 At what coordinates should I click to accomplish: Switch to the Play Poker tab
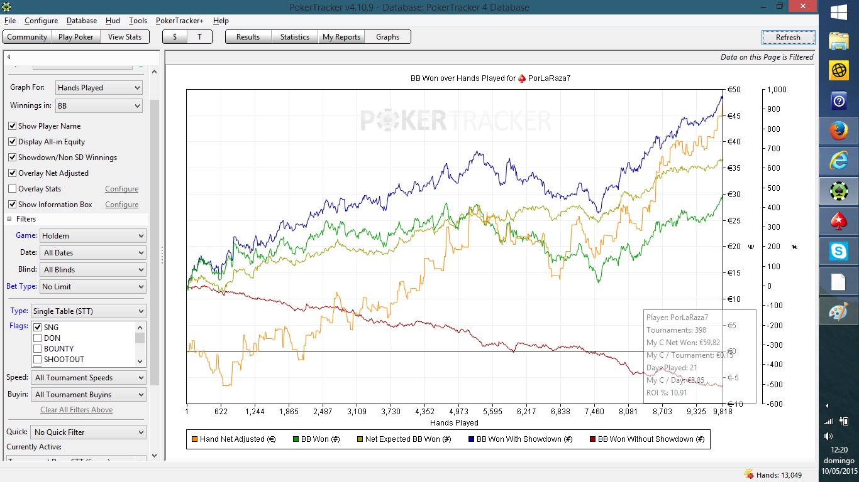(75, 37)
